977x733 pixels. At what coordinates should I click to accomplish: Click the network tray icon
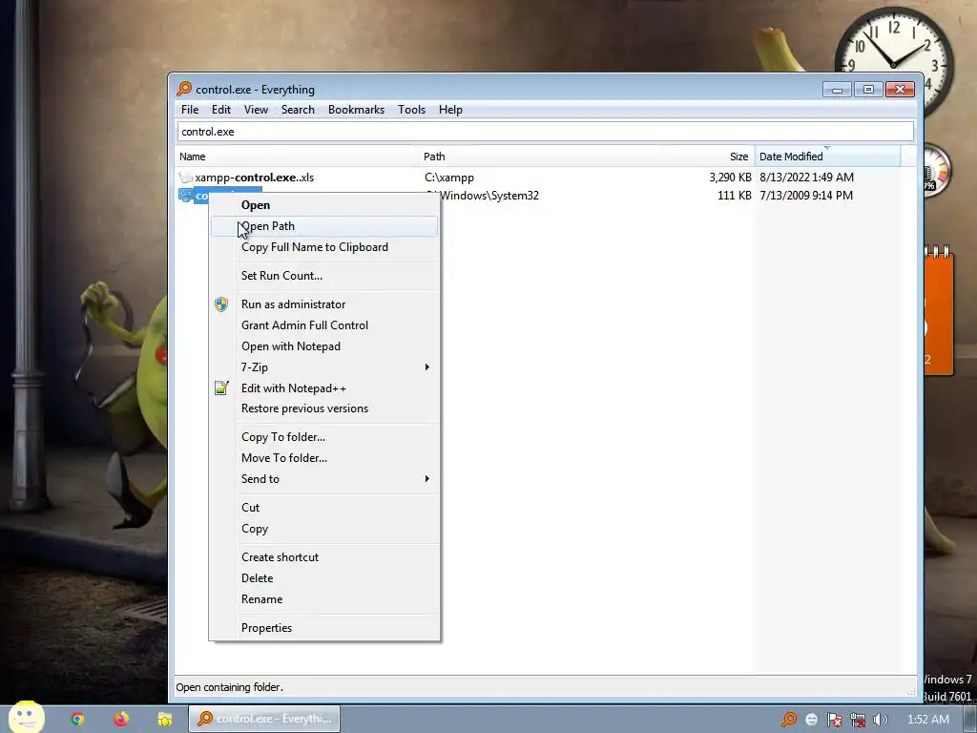(858, 720)
